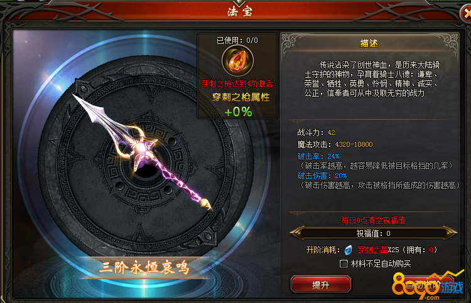The image size is (471, 303).
Task: Click the 法宝 window title
Action: coord(240,12)
